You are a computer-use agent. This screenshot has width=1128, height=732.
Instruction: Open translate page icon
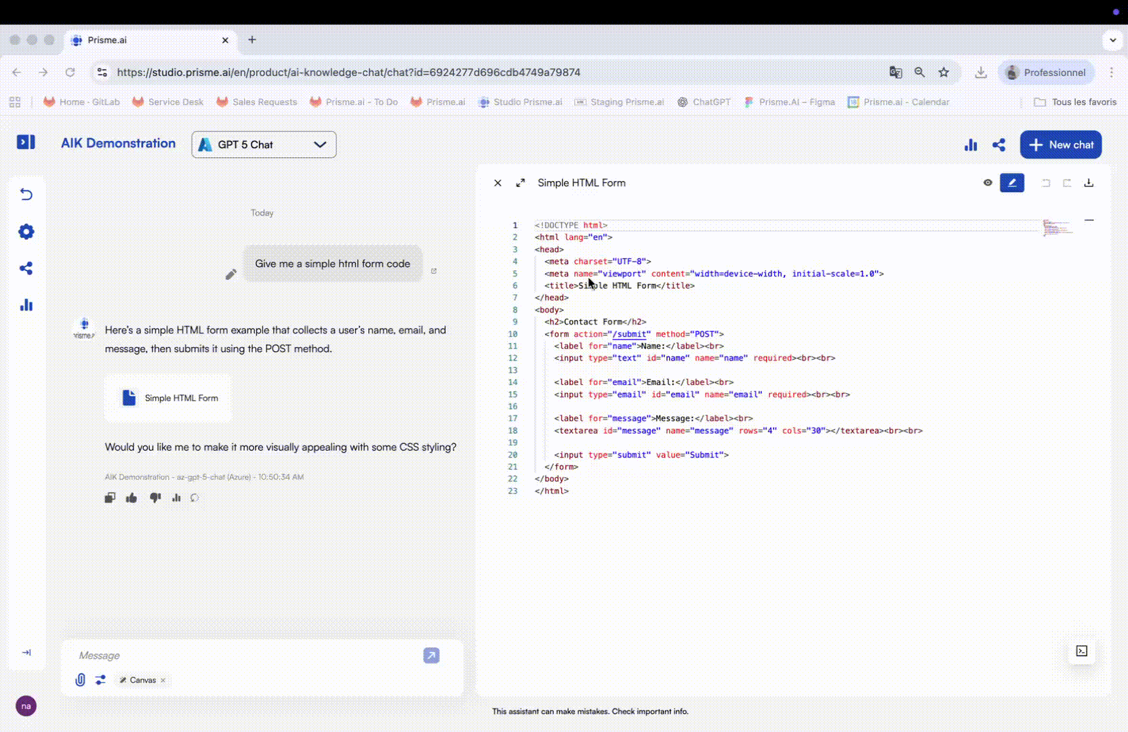(895, 72)
